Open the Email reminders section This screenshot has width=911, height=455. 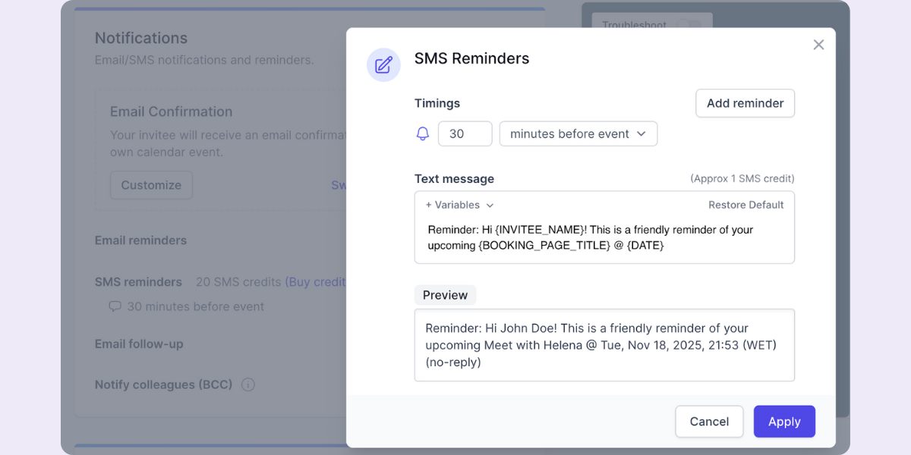(x=140, y=240)
